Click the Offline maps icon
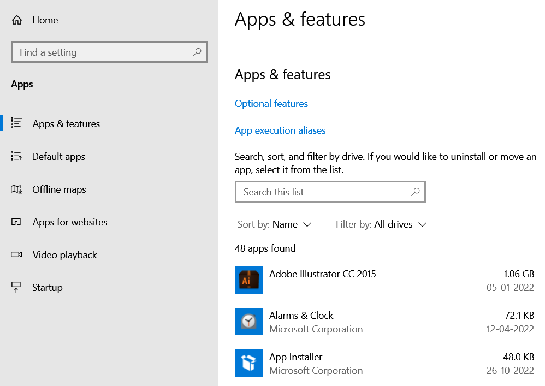This screenshot has width=545, height=386. coord(16,189)
